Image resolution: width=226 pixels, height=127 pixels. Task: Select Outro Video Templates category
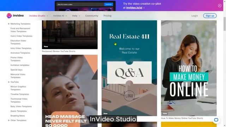(x=21, y=36)
